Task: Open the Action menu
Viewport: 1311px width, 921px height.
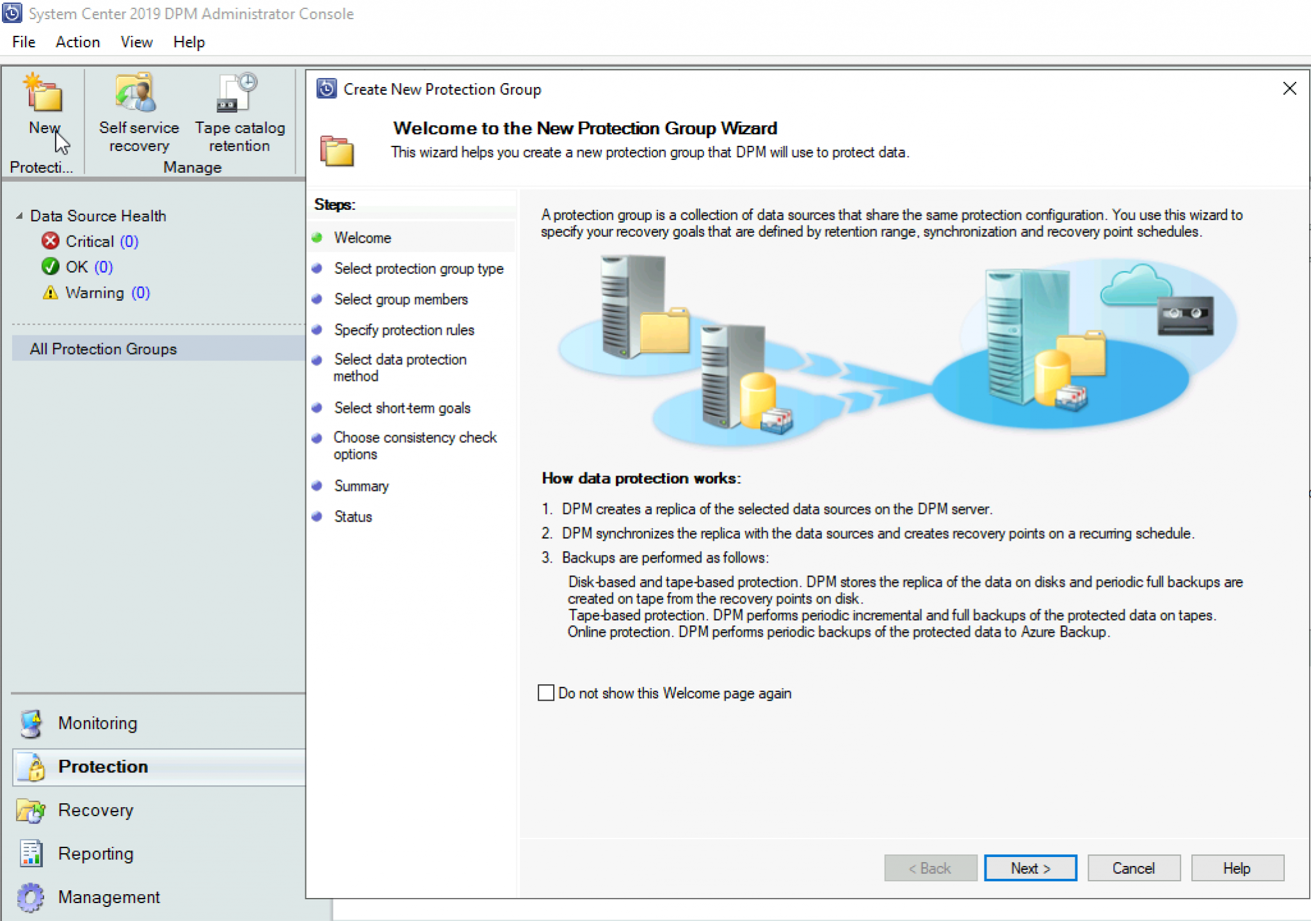Action: 77,42
